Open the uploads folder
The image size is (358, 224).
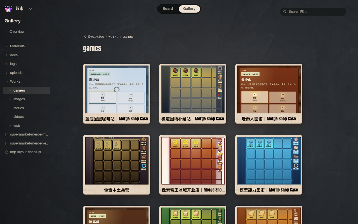click(16, 73)
